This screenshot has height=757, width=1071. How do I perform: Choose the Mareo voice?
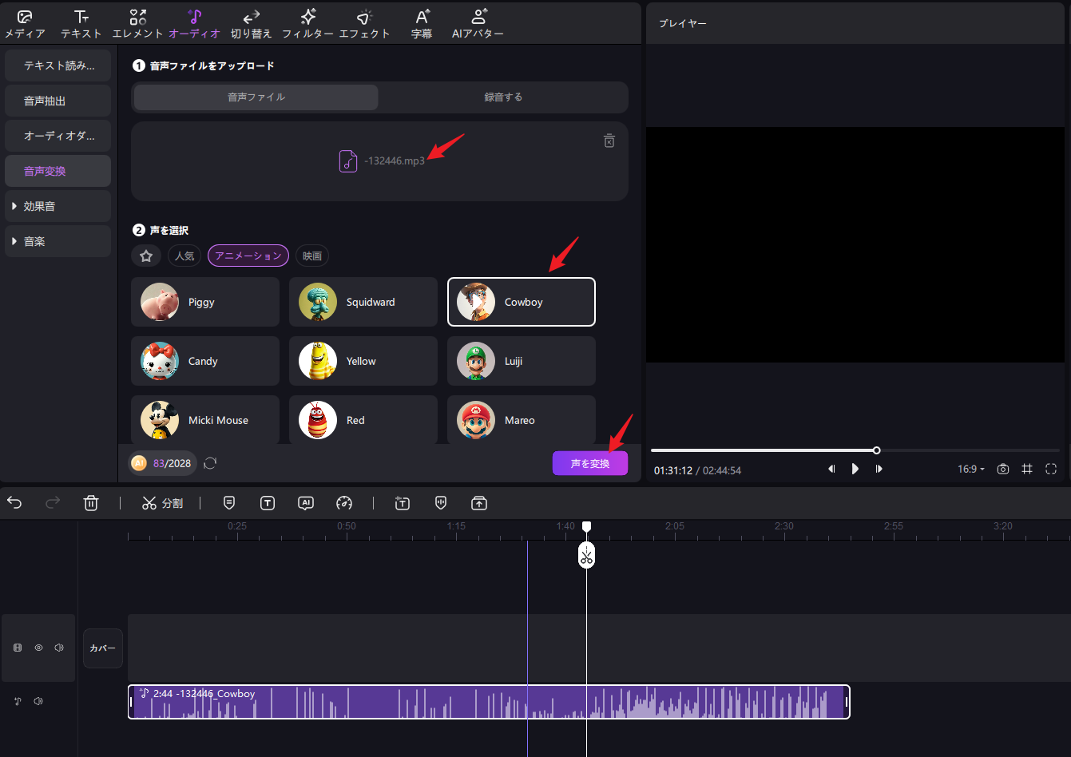click(x=522, y=419)
